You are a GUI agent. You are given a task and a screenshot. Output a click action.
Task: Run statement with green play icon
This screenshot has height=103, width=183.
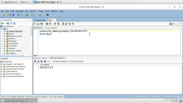[x=35, y=24]
